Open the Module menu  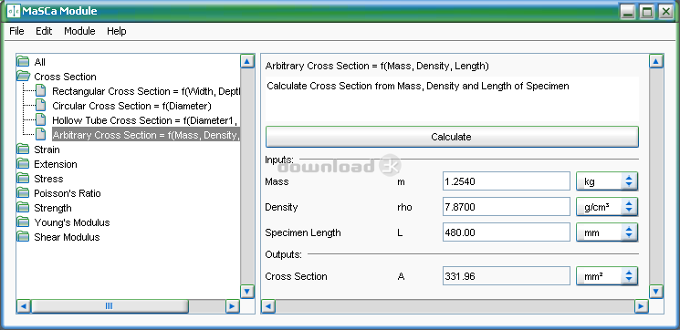(79, 31)
